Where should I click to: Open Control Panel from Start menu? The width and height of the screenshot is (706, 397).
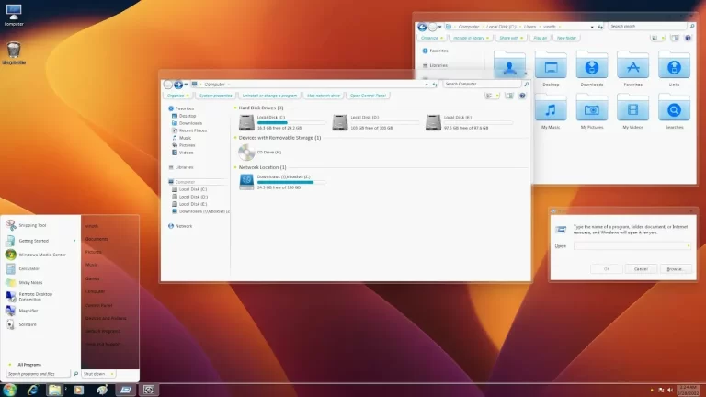pyautogui.click(x=98, y=305)
